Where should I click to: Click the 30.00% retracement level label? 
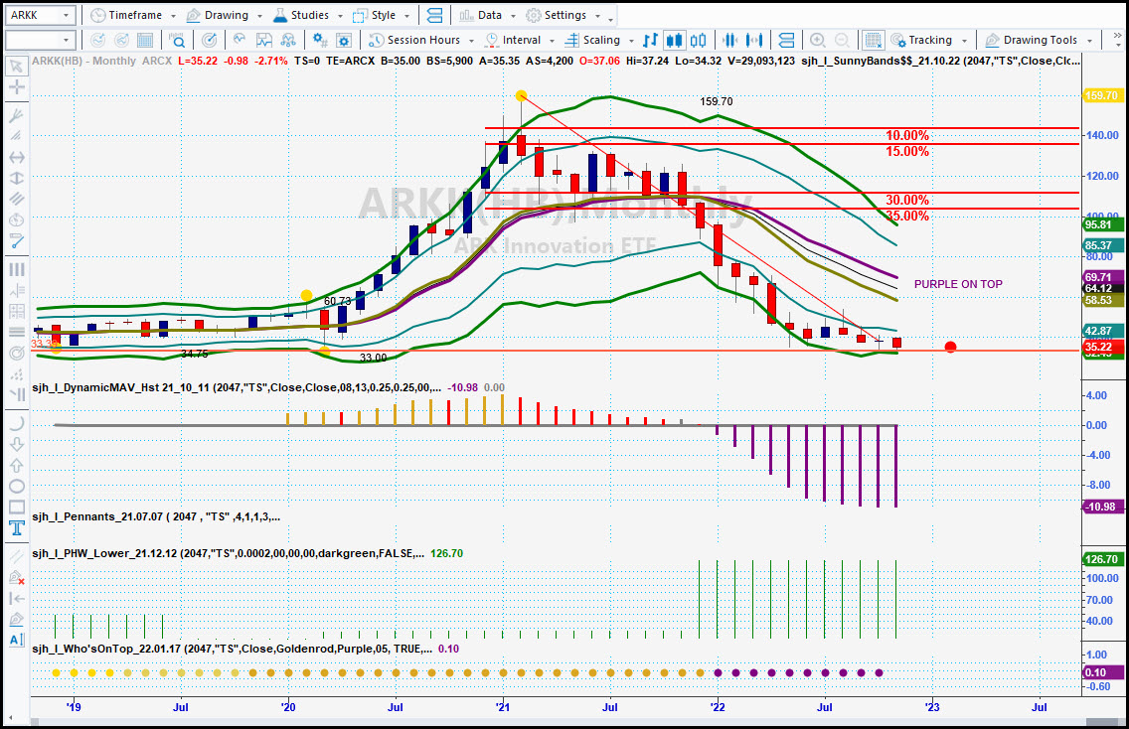click(x=907, y=200)
